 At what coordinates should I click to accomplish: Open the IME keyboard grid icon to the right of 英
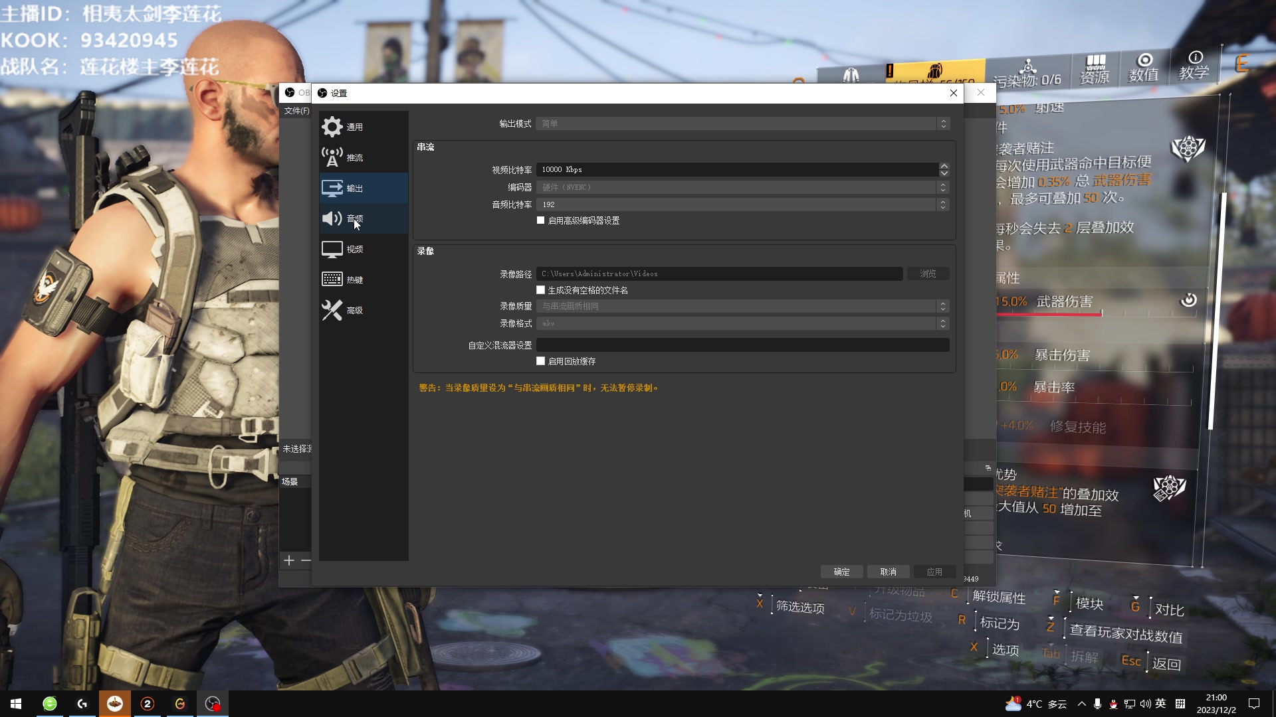(x=1180, y=704)
